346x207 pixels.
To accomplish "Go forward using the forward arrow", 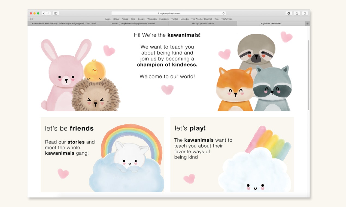I will click(48, 13).
